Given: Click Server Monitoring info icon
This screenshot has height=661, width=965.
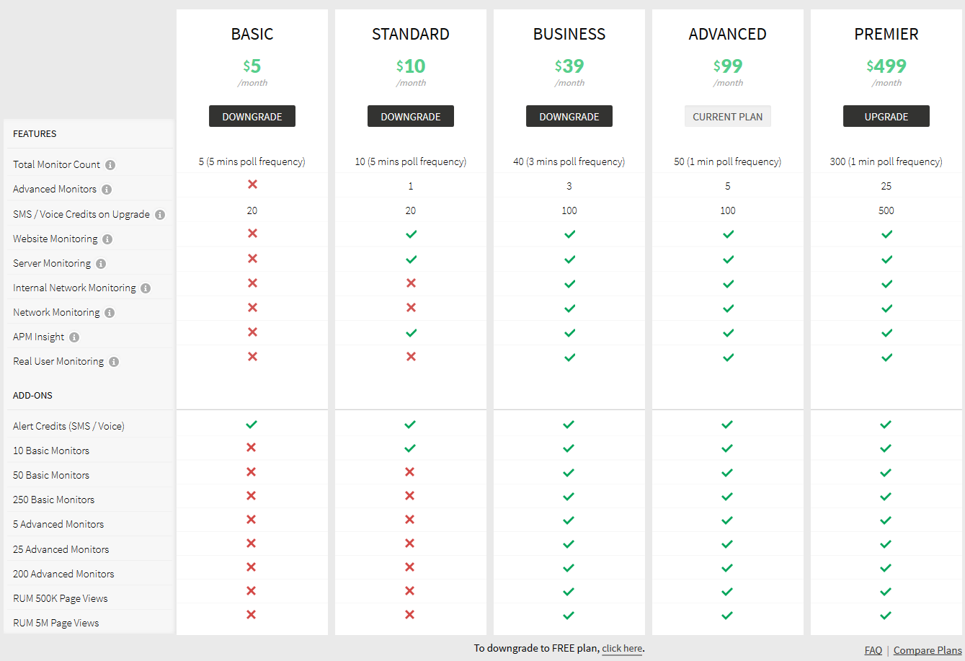Looking at the screenshot, I should point(101,264).
